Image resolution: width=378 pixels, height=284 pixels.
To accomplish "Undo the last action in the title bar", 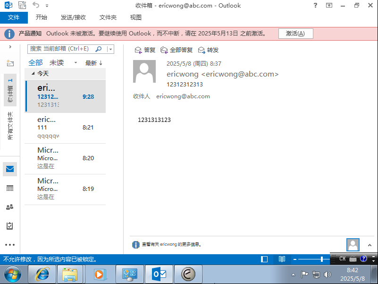I will [x=36, y=5].
